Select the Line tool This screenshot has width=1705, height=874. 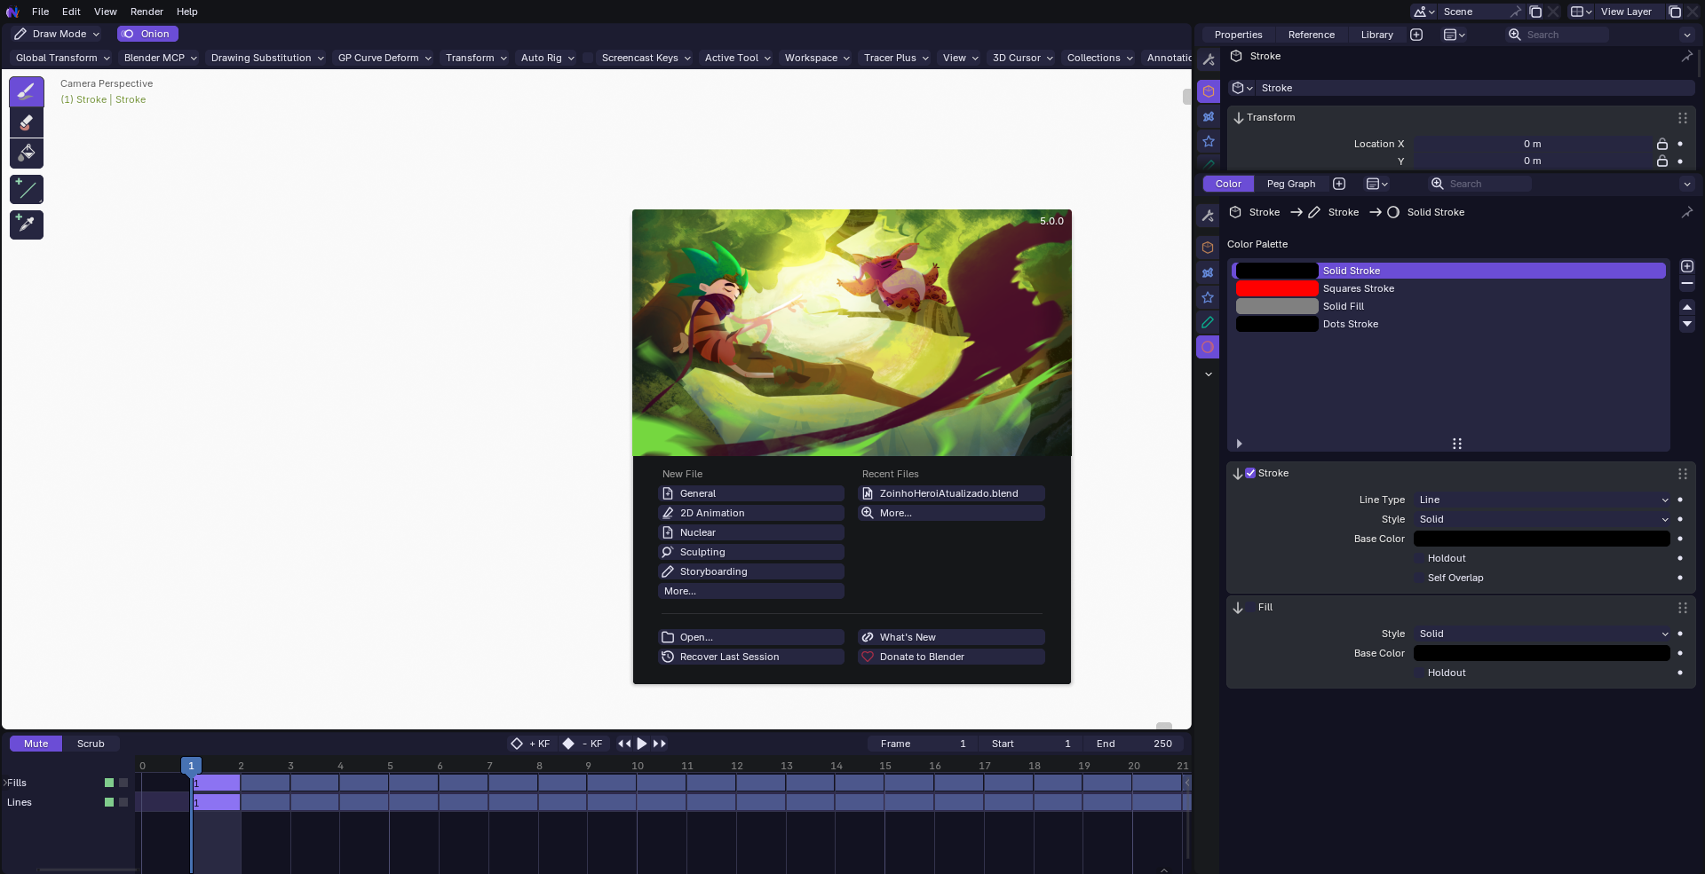coord(27,189)
